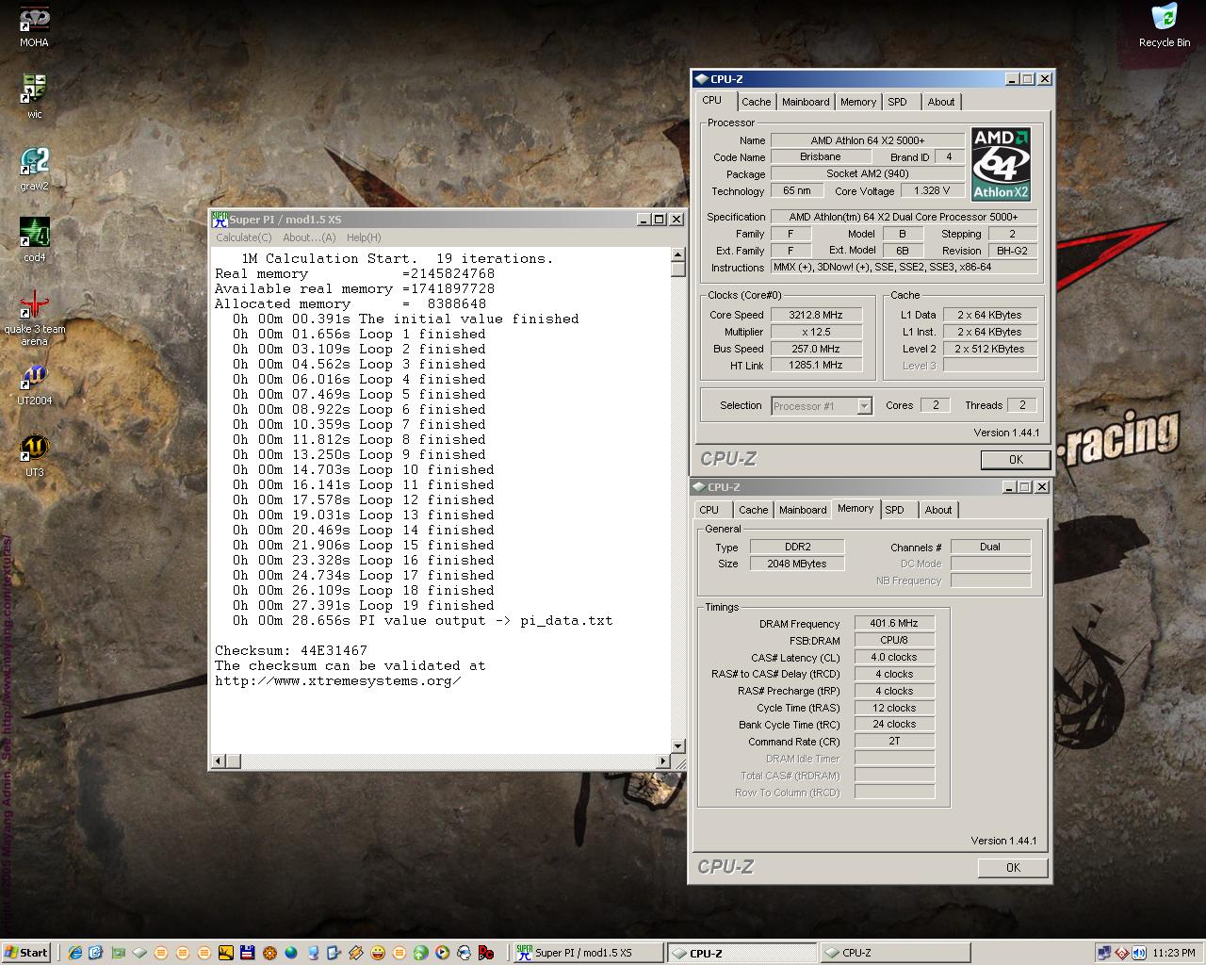1206x965 pixels.
Task: Launch the wic desktop shortcut
Action: [34, 97]
